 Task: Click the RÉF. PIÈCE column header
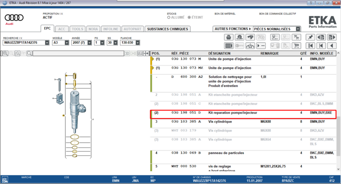(x=180, y=53)
